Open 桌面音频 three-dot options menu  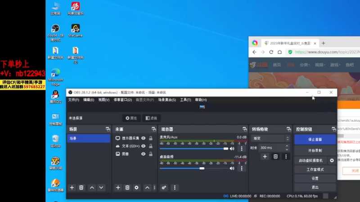[242, 168]
